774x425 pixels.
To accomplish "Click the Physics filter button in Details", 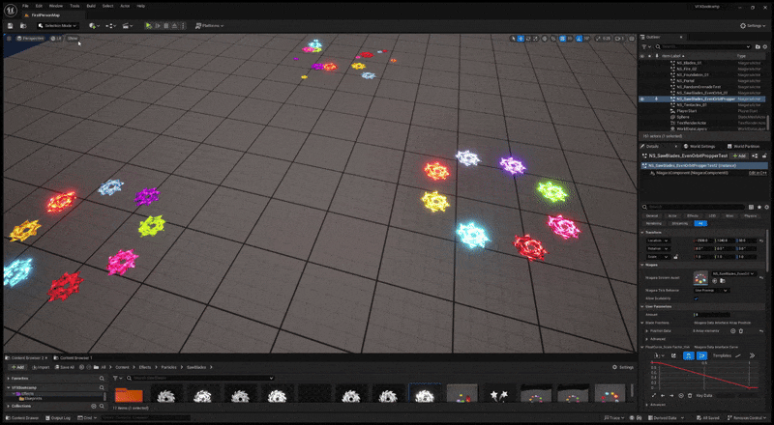I will tap(751, 216).
